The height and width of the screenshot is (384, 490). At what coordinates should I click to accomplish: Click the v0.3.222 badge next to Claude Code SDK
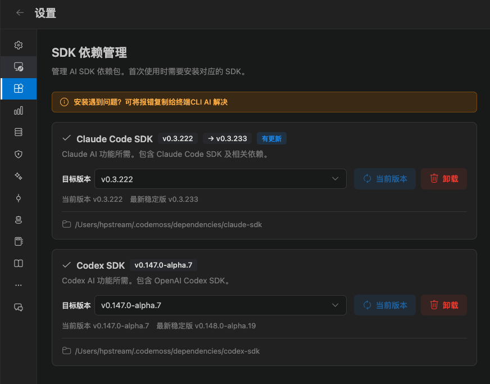pos(178,138)
